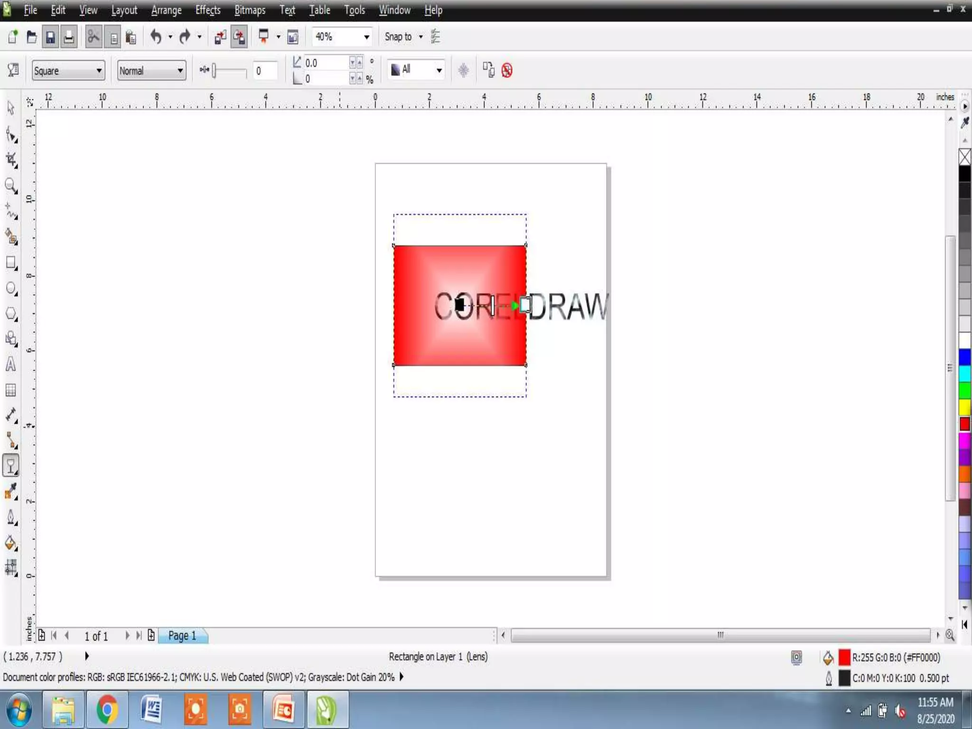Expand the Redo history dropdown arrow
Viewport: 972px width, 729px height.
[x=199, y=37]
